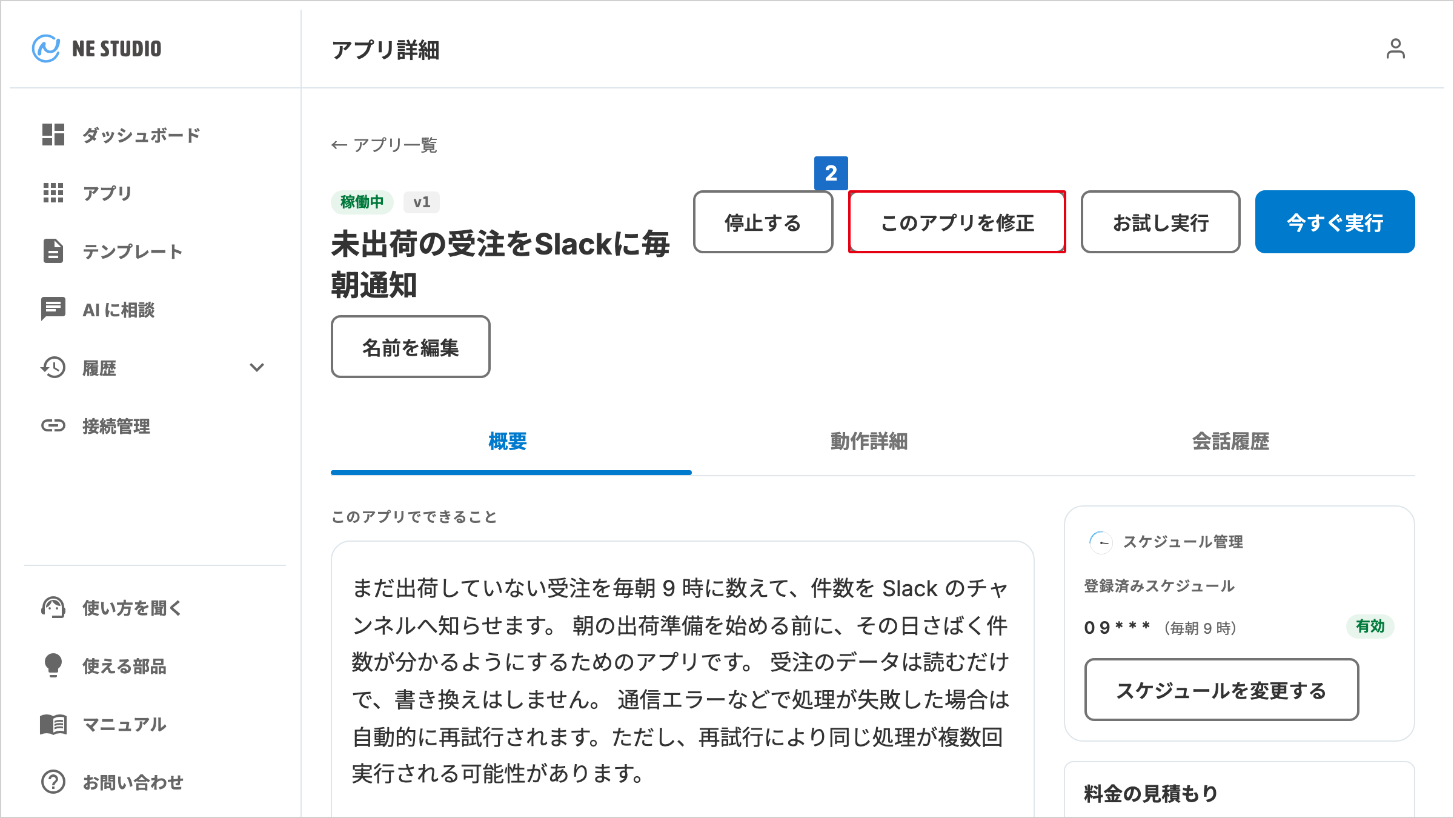The image size is (1454, 818).
Task: Click the このアプリでできること label
Action: tap(414, 517)
